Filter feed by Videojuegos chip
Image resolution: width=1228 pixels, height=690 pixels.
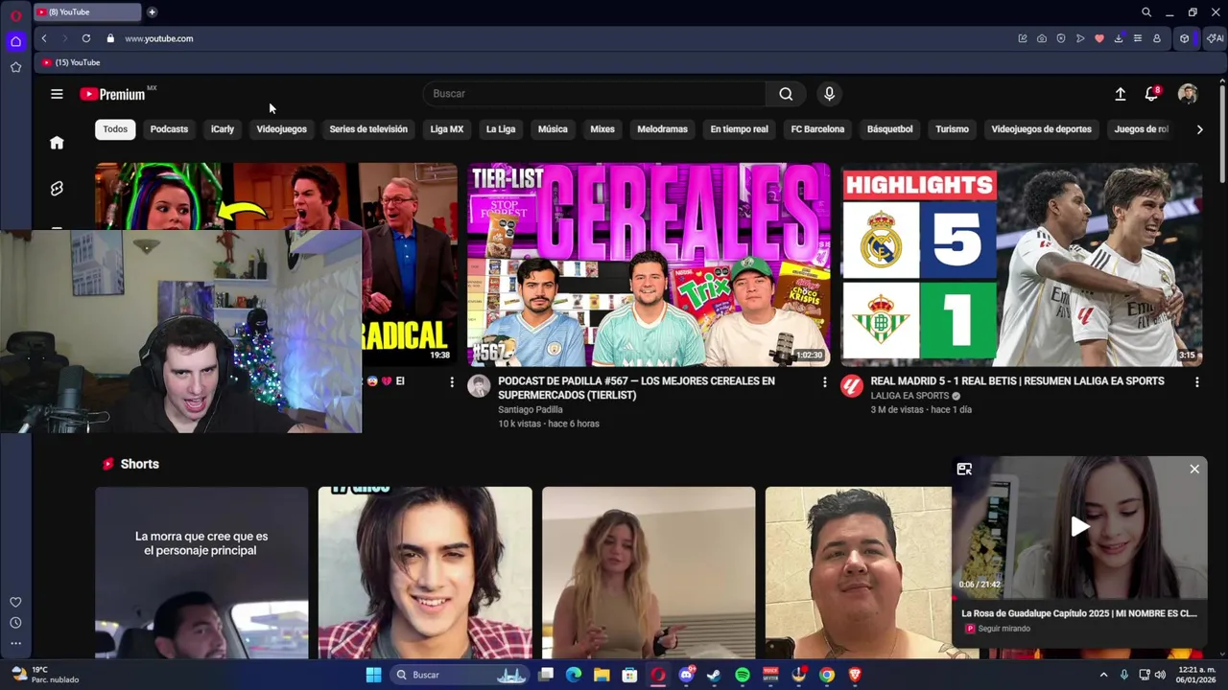[x=282, y=129]
